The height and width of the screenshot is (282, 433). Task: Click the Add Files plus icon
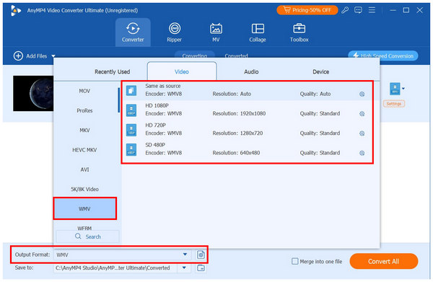pyautogui.click(x=18, y=56)
